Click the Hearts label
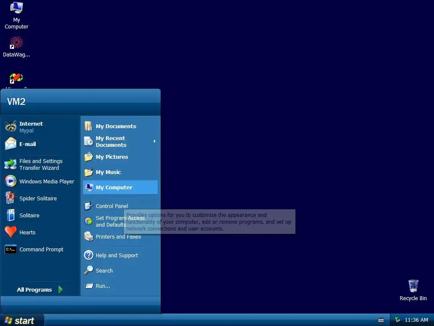This screenshot has width=434, height=326. (28, 232)
